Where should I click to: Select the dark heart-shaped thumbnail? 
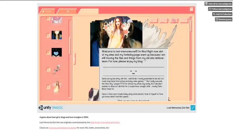click(57, 52)
